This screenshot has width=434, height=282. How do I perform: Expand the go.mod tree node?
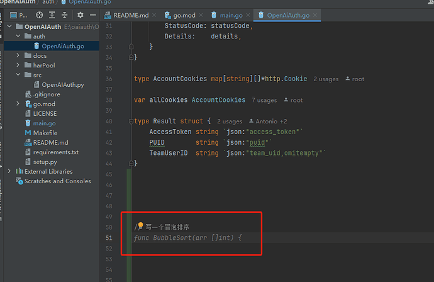point(18,104)
